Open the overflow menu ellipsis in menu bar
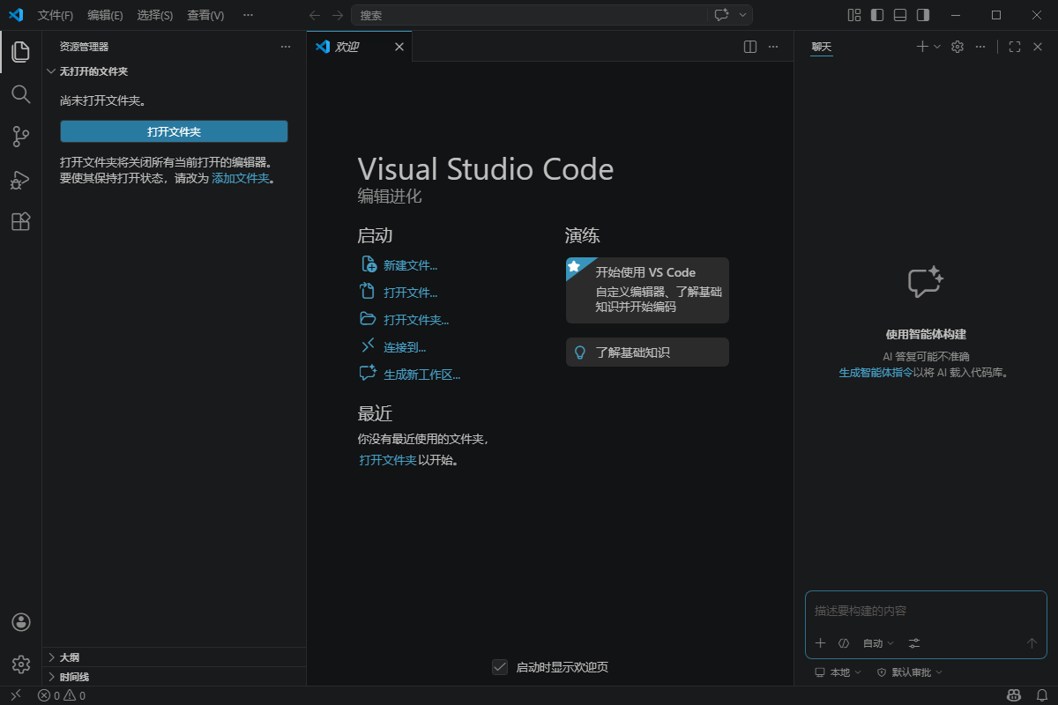Viewport: 1058px width, 705px height. pyautogui.click(x=248, y=15)
